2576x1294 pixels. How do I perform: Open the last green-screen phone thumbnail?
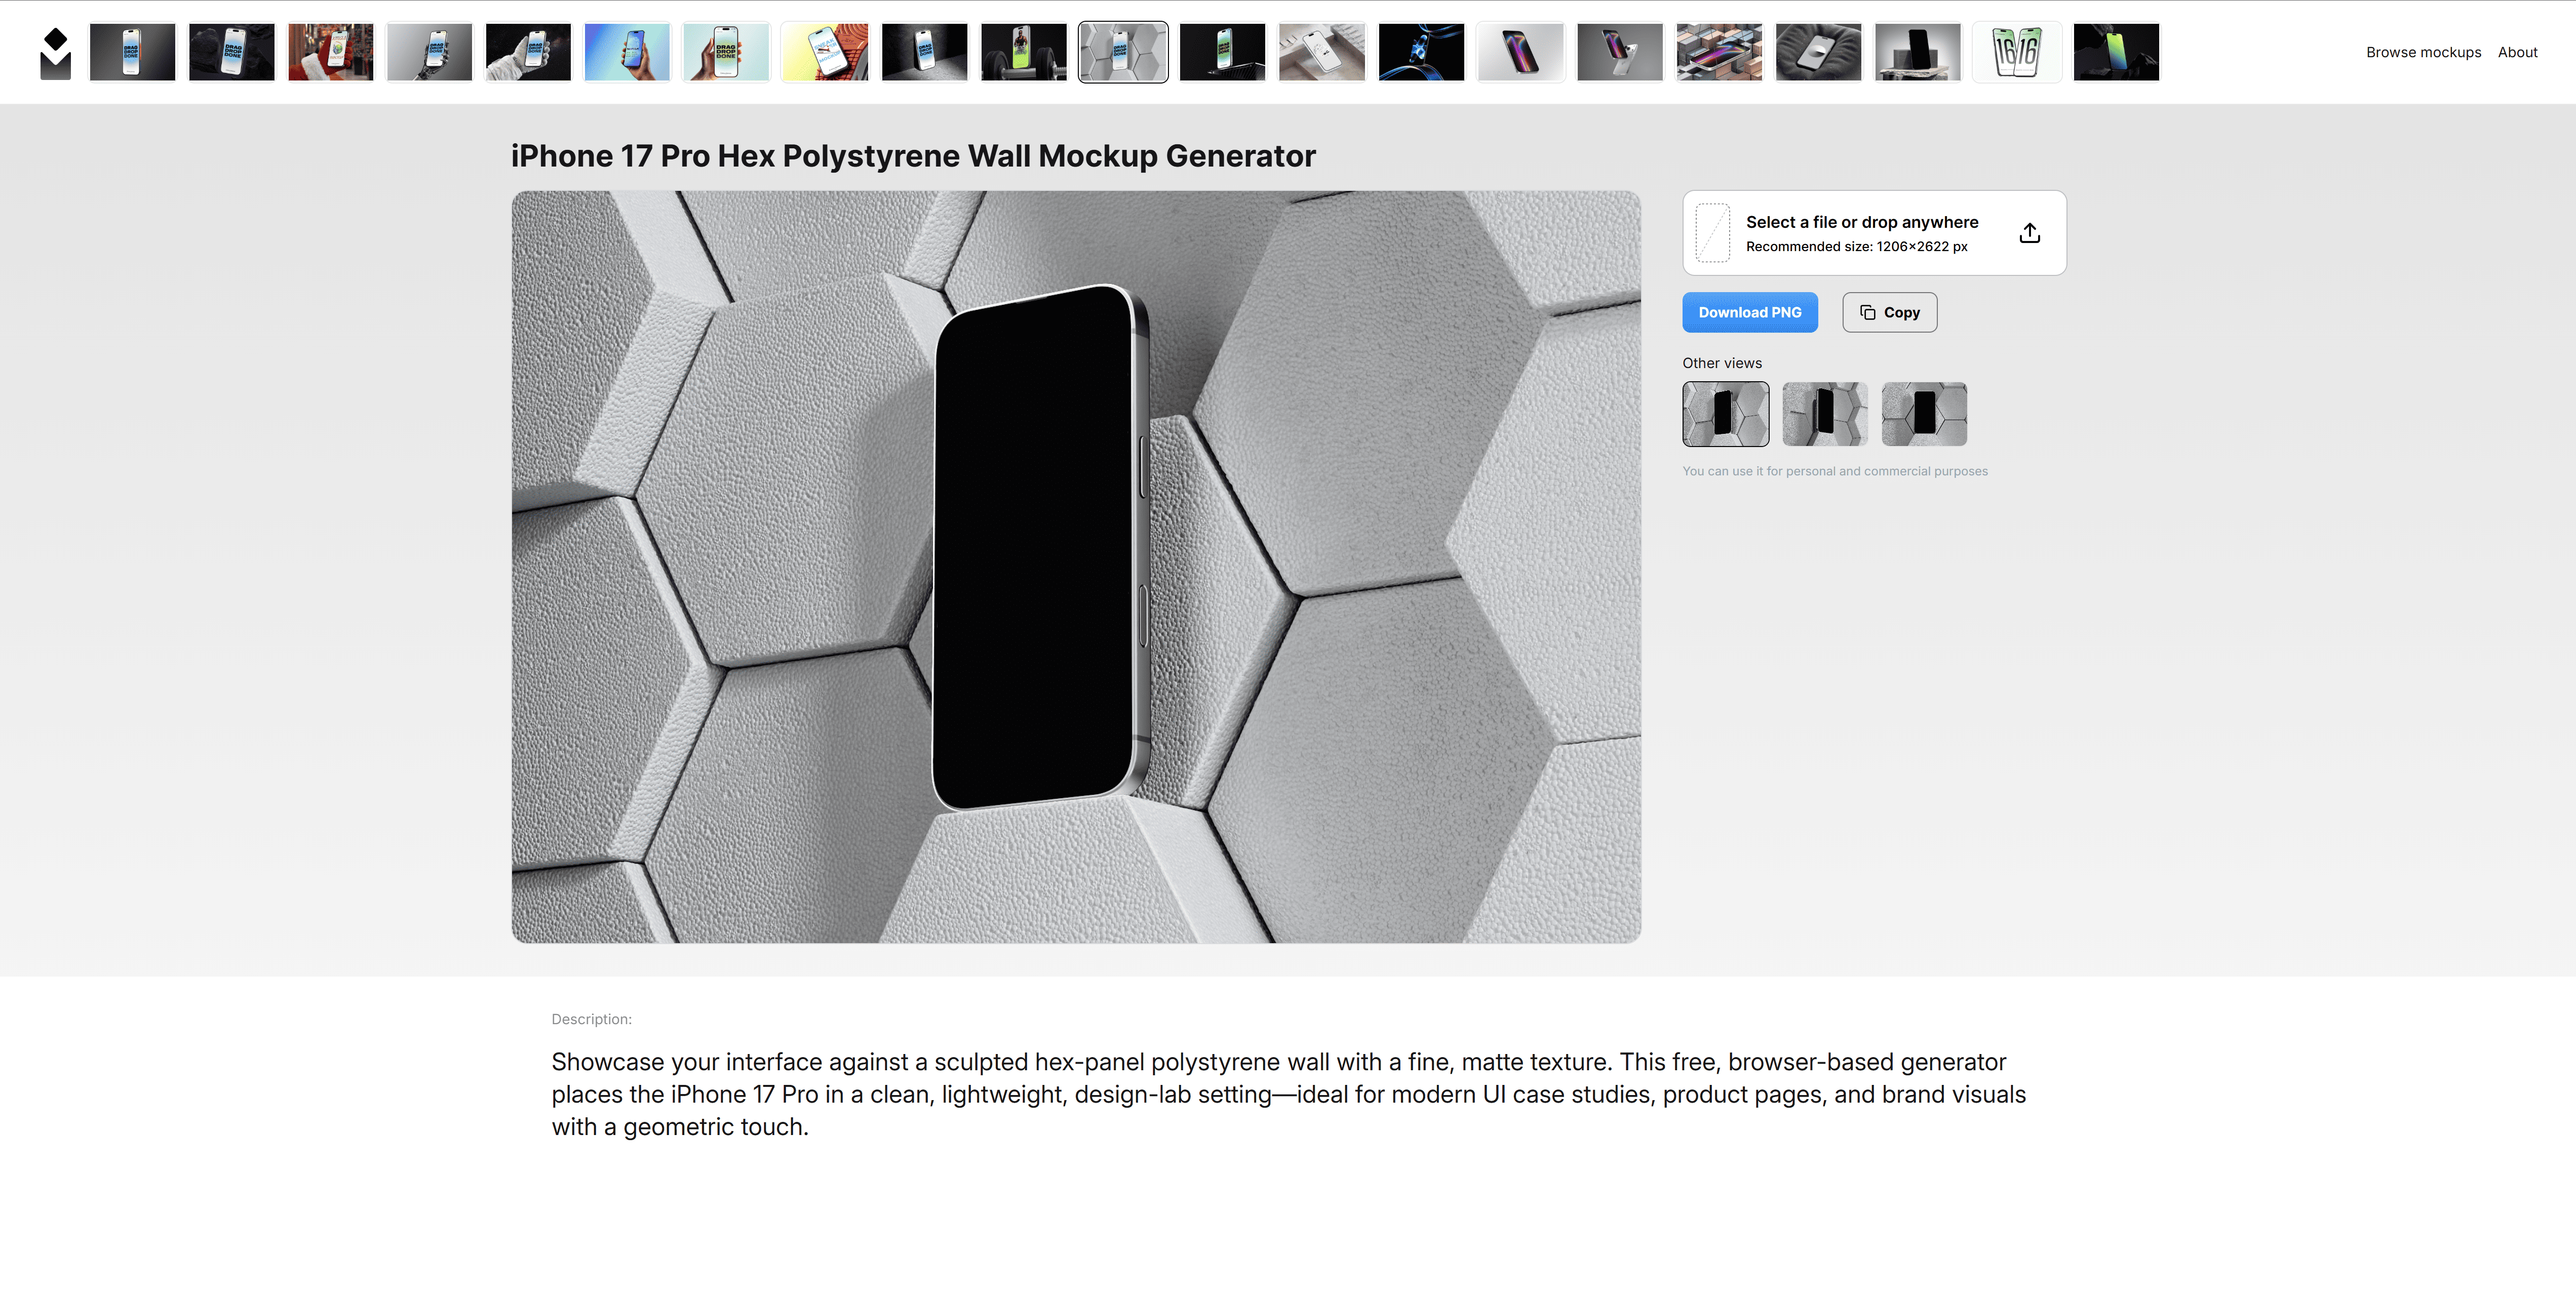2116,52
